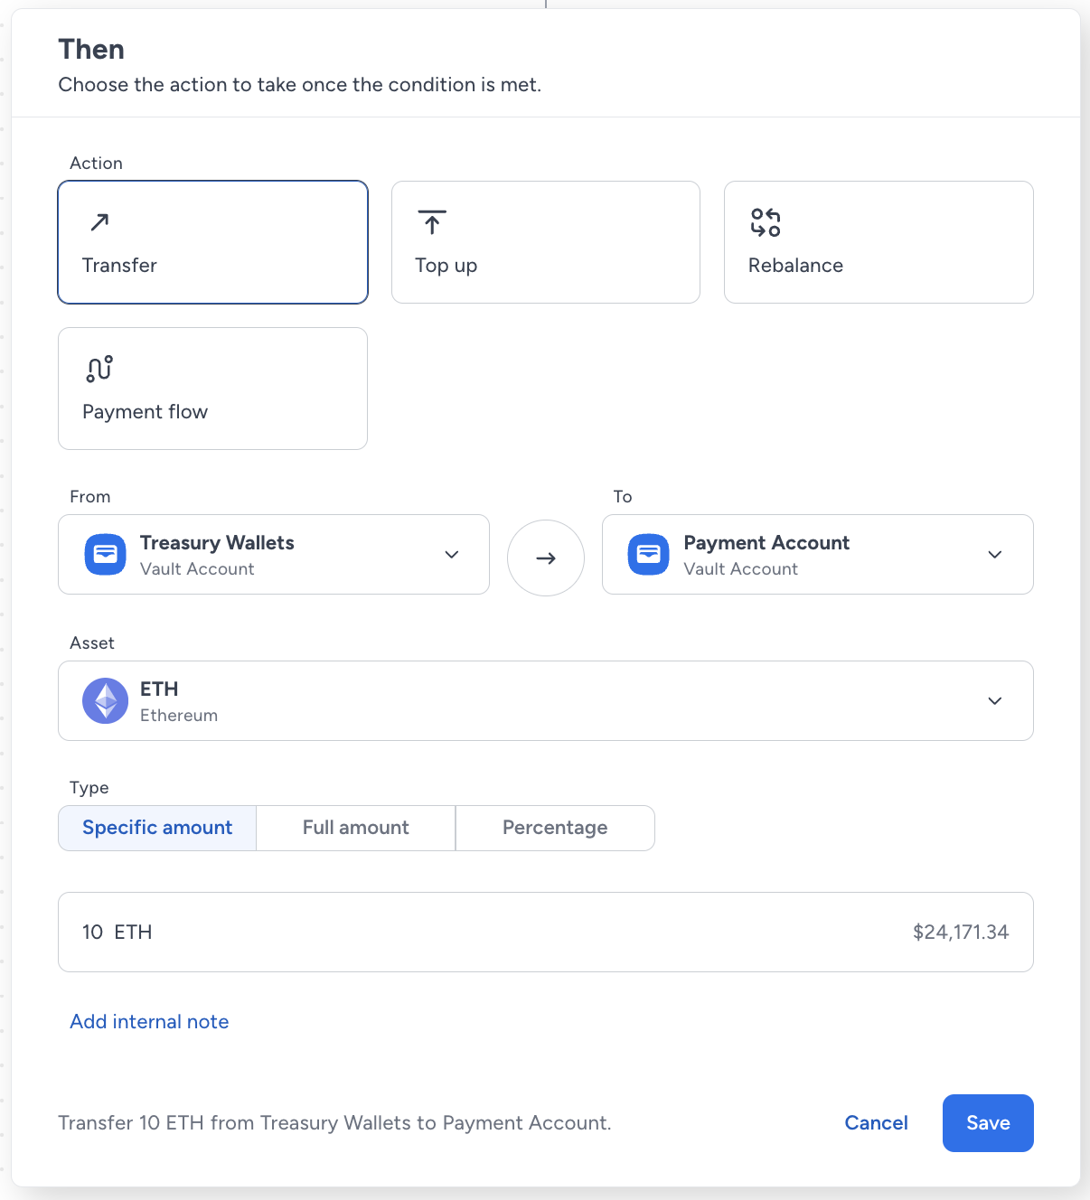Viewport: 1090px width, 1200px height.
Task: Open the Asset ETH dropdown chevron
Action: click(995, 701)
